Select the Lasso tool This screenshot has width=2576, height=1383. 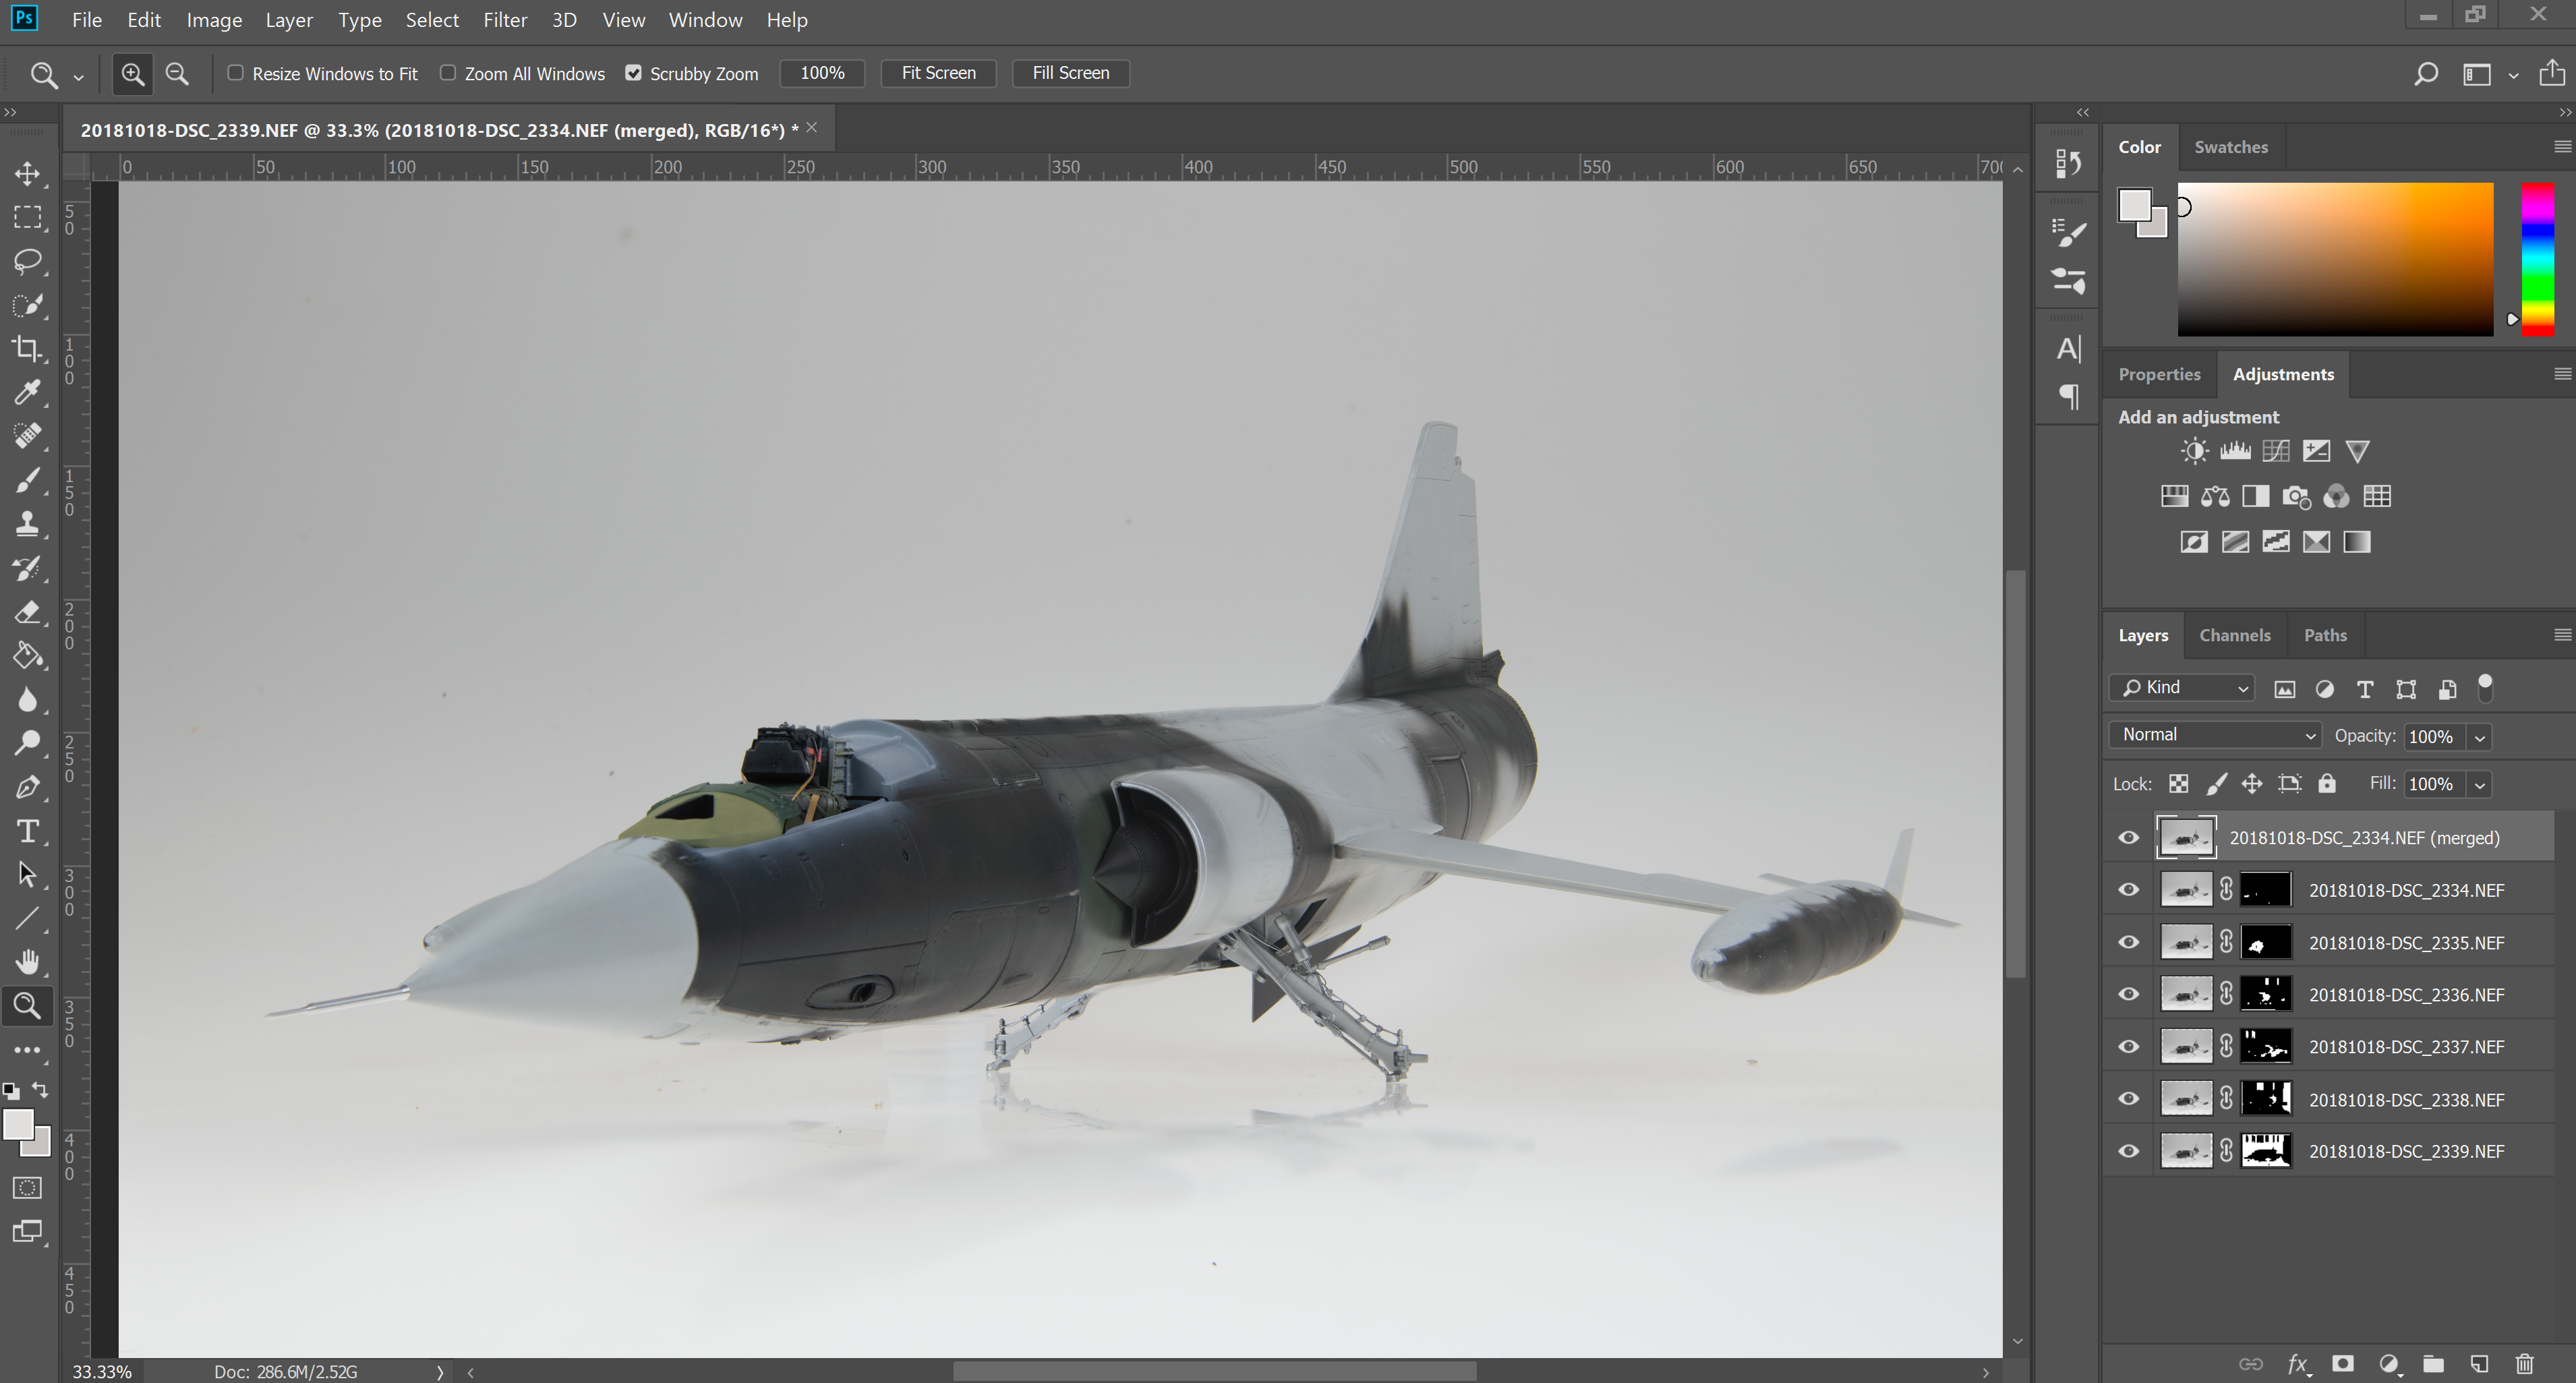pyautogui.click(x=28, y=261)
